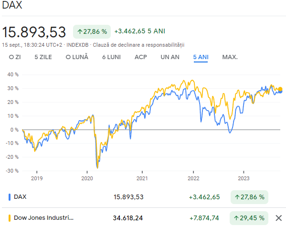The height and width of the screenshot is (226, 286).
Task: Click the 0 % axis label
Action: click(14, 130)
